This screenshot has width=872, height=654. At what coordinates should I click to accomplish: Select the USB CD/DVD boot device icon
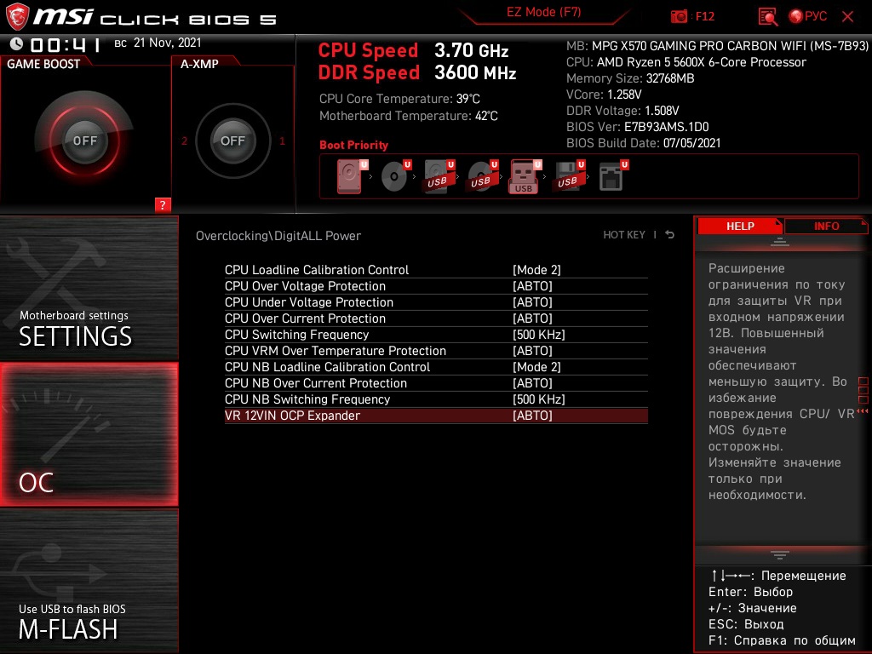coord(483,175)
